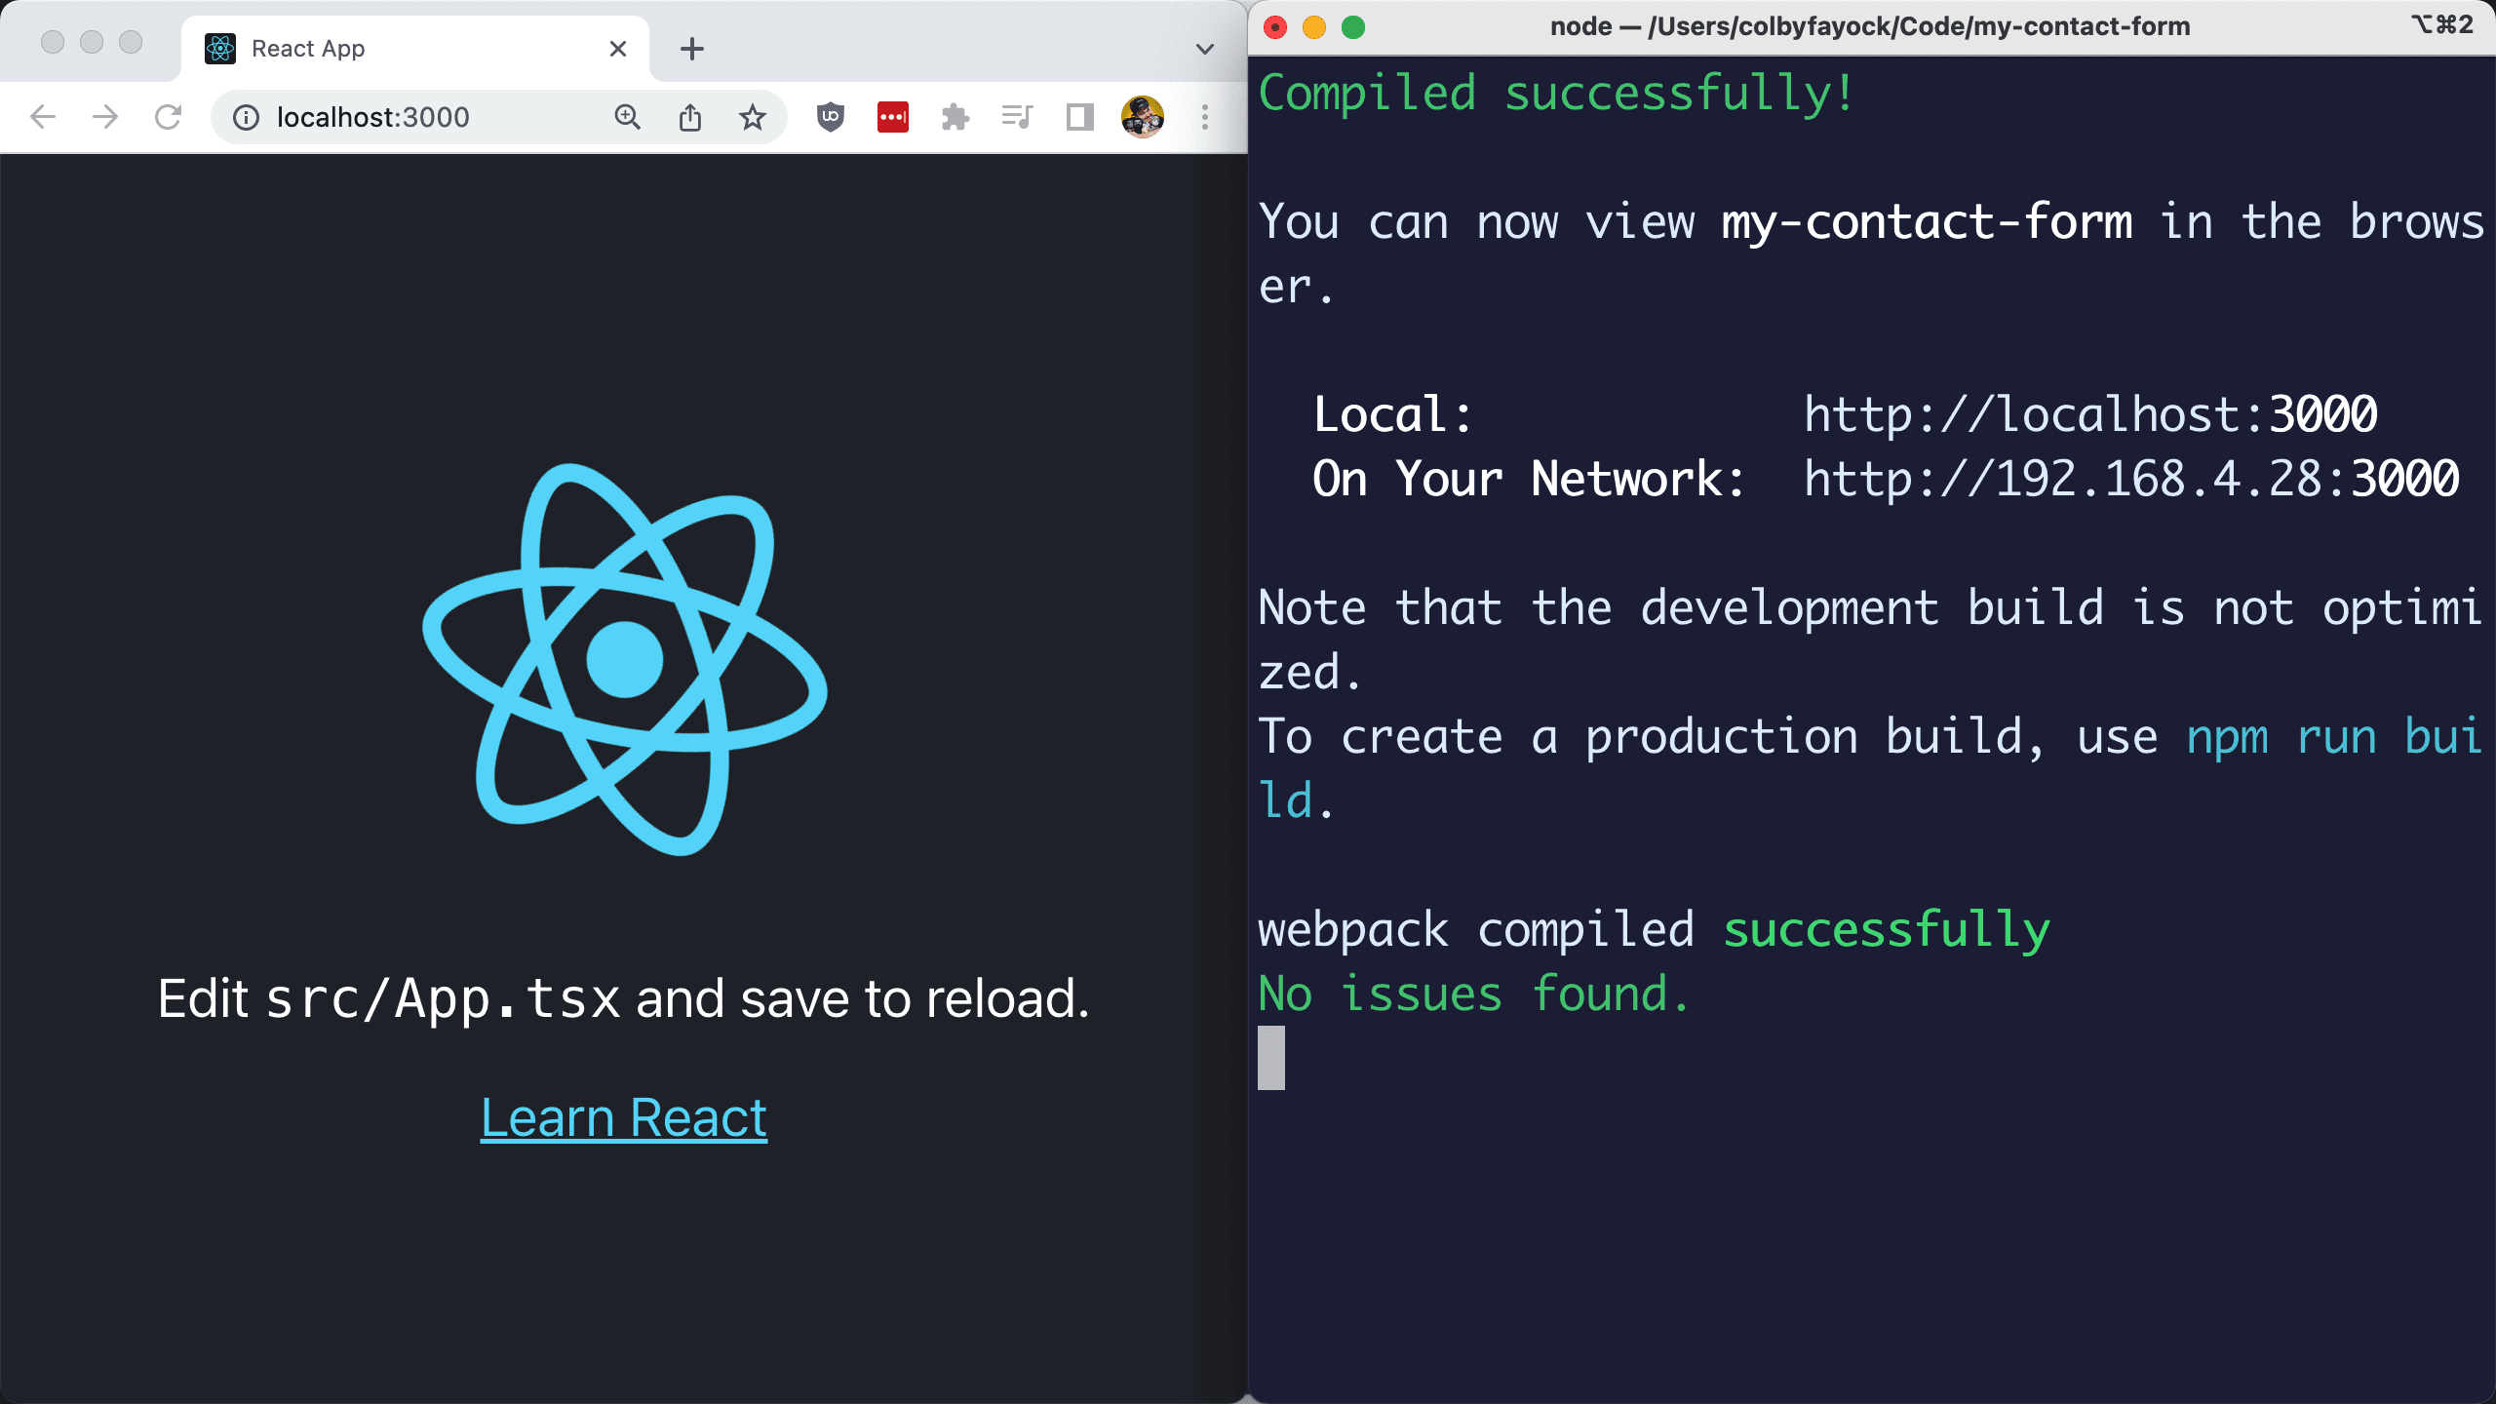Open Chrome's three-dot menu
This screenshot has width=2496, height=1404.
coord(1204,117)
